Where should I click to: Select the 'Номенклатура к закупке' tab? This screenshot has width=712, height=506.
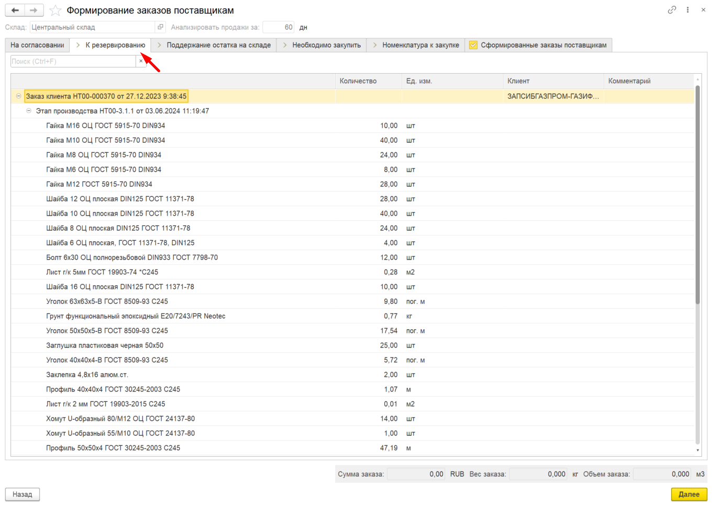pos(416,45)
